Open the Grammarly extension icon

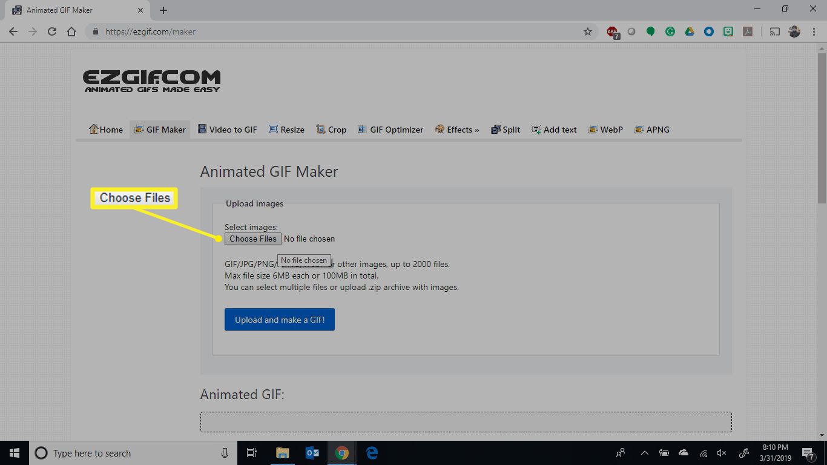click(670, 31)
